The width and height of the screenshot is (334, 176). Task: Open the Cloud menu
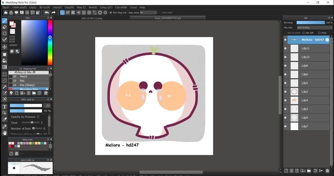coord(133,7)
